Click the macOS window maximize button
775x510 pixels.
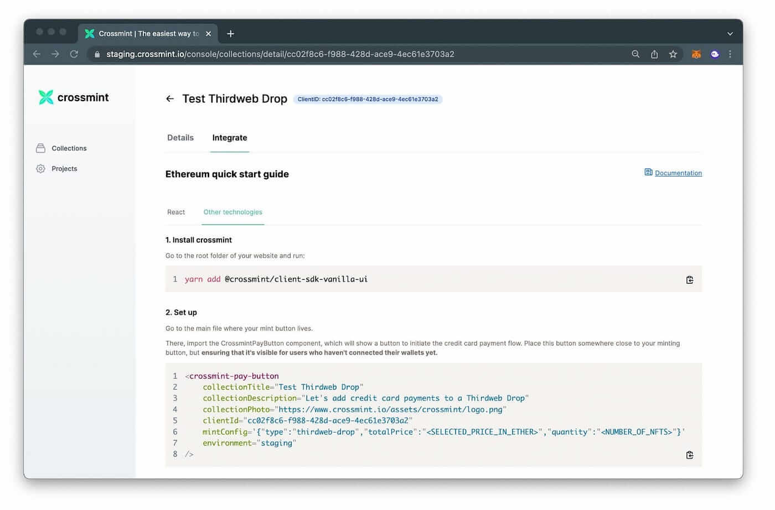point(63,32)
